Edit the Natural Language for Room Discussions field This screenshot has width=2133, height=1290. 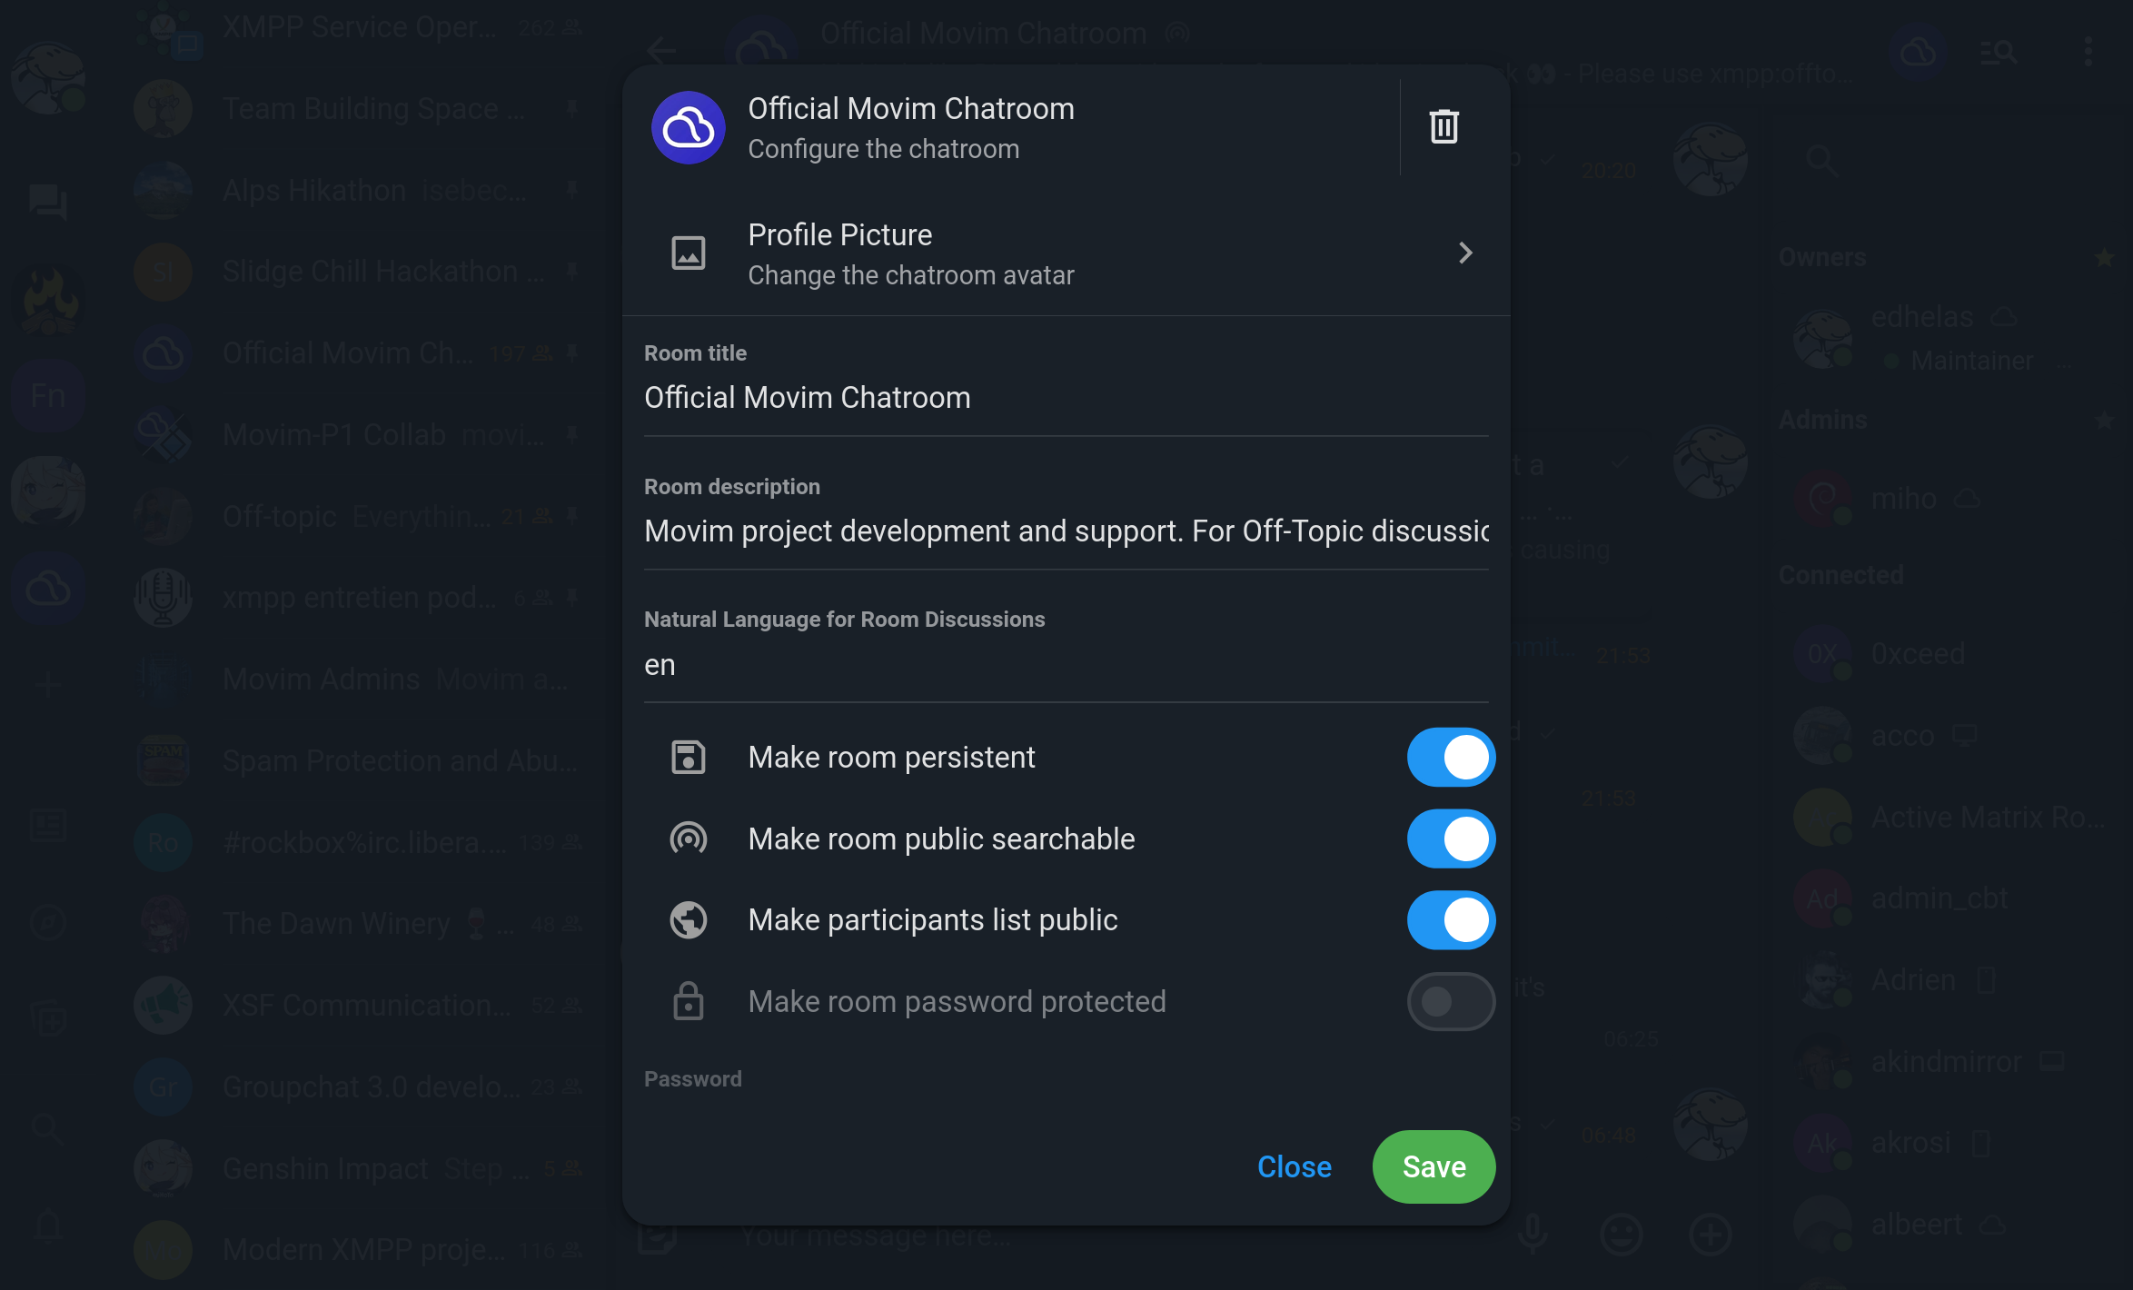coord(1066,665)
